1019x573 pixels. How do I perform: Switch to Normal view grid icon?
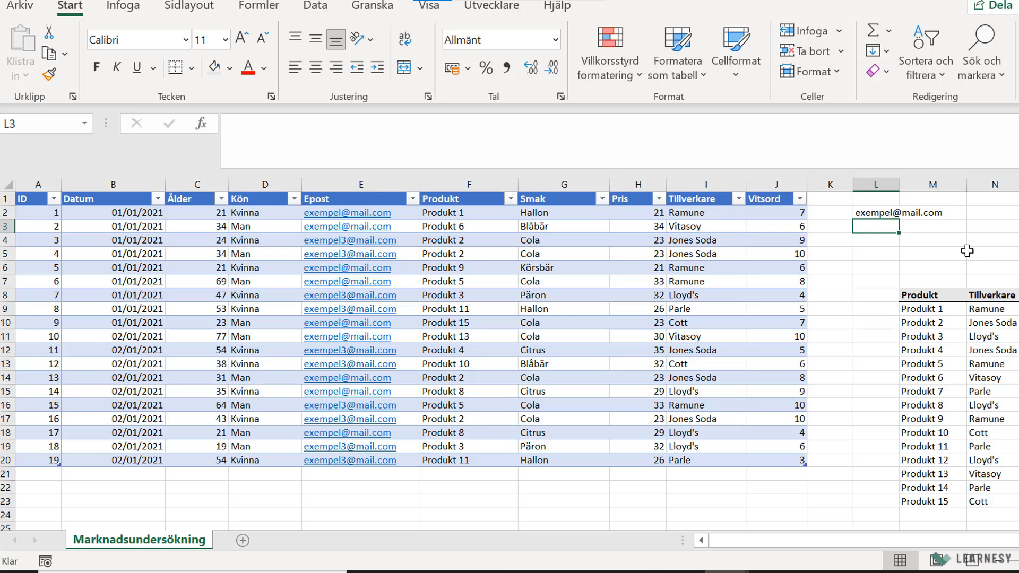click(900, 560)
